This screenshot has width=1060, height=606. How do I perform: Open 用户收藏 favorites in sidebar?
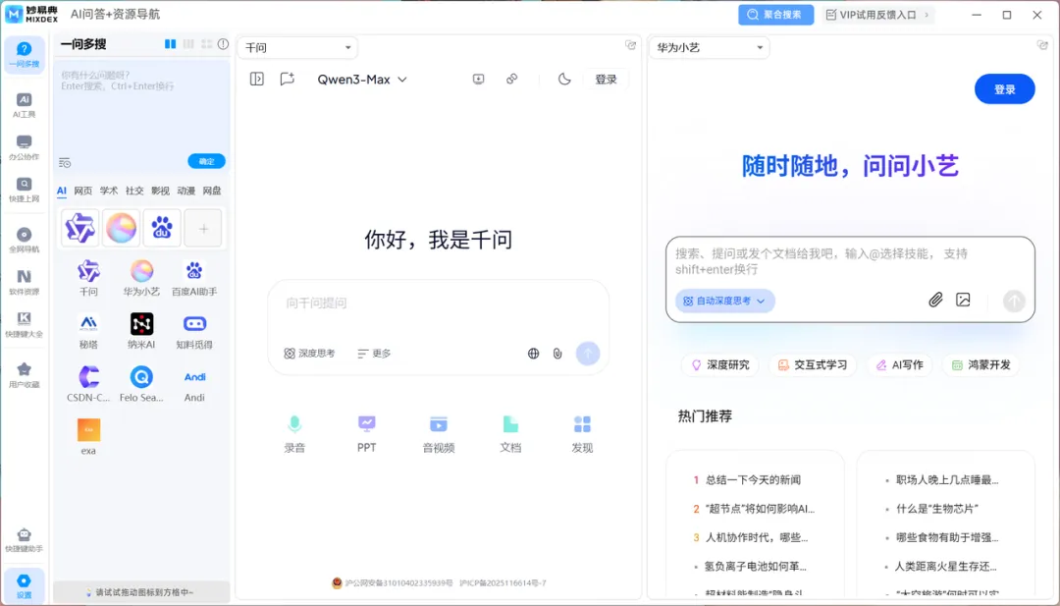pos(24,375)
